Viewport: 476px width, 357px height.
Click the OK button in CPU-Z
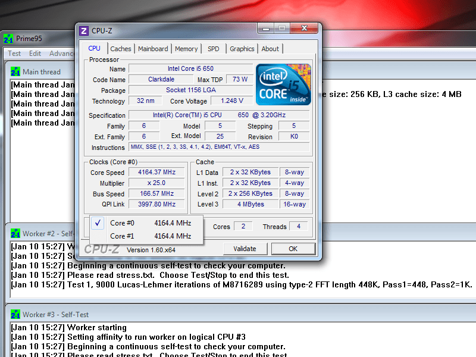tap(293, 249)
